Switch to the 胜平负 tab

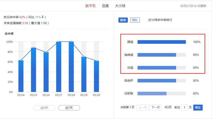[x=90, y=6]
